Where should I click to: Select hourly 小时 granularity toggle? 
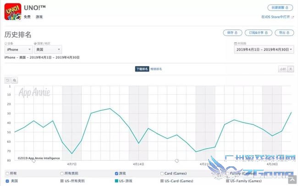283,69
